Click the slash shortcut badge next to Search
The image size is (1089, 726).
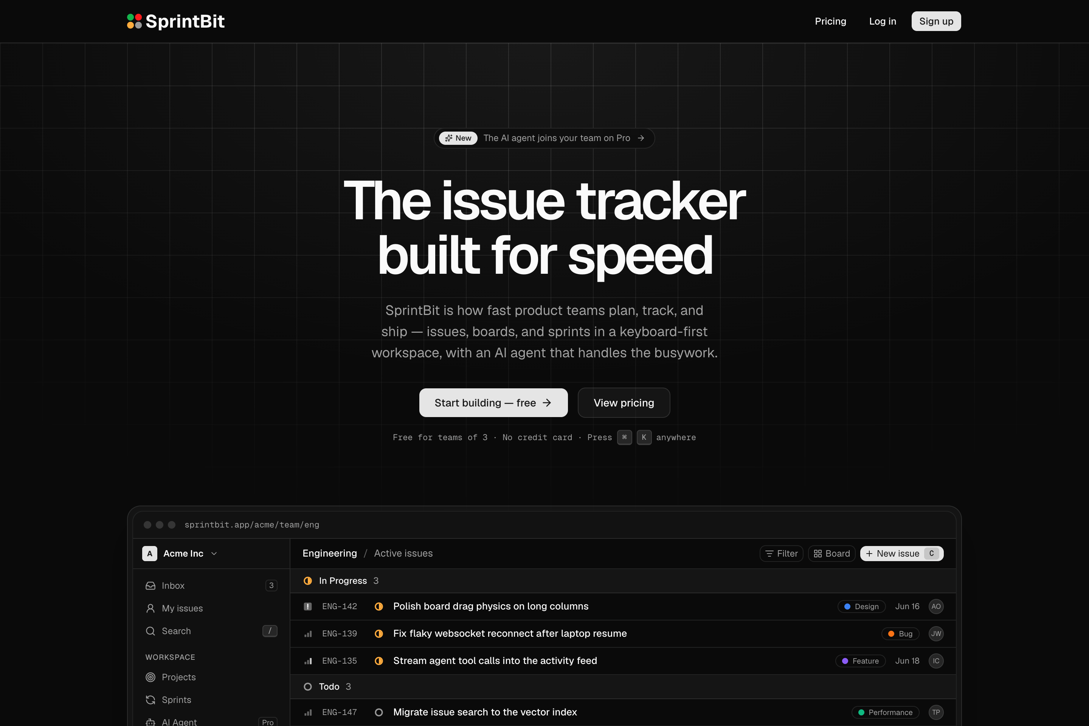270,631
